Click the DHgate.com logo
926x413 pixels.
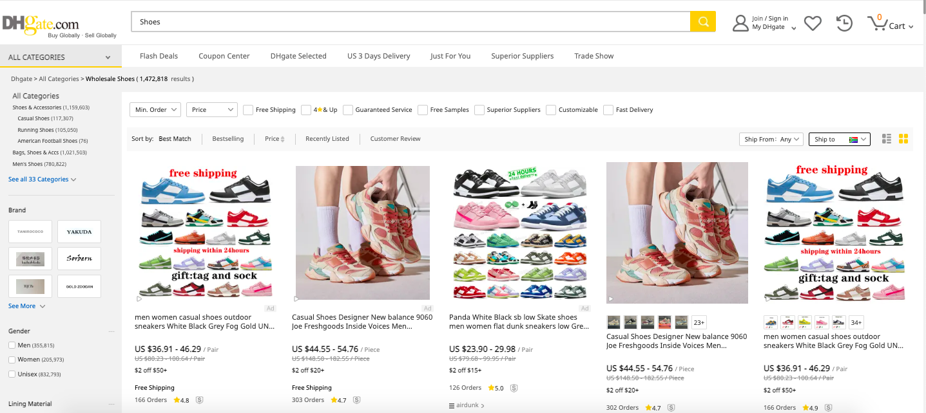41,23
